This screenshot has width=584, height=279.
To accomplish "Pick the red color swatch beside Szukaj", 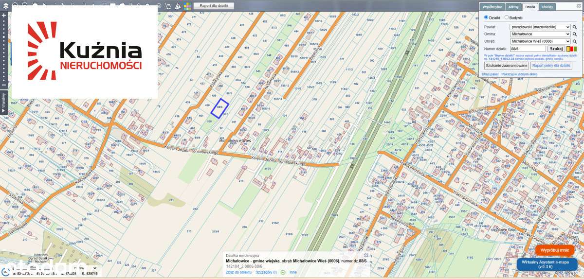I will [571, 49].
